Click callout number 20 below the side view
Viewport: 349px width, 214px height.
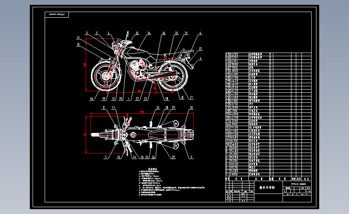[x=121, y=98]
